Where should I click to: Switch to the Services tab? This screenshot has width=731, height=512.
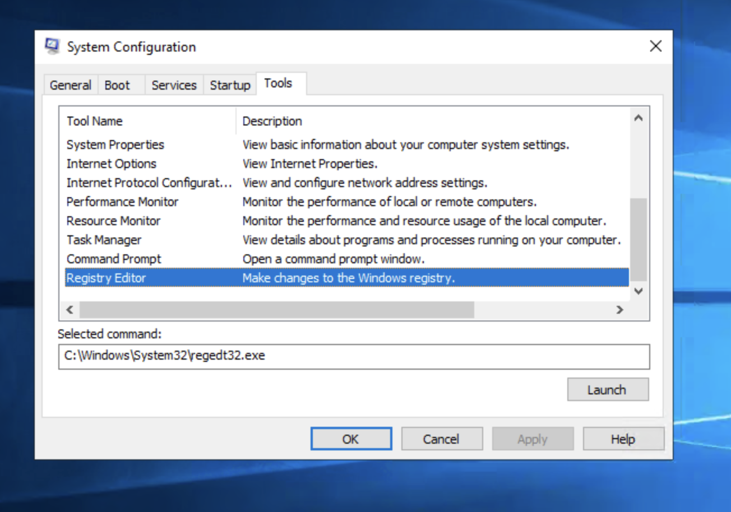pos(174,85)
